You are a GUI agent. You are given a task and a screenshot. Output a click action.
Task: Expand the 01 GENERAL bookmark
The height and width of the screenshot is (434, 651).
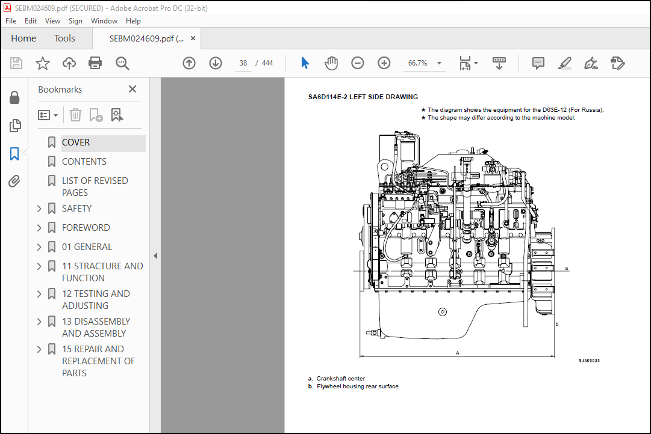[x=39, y=247]
